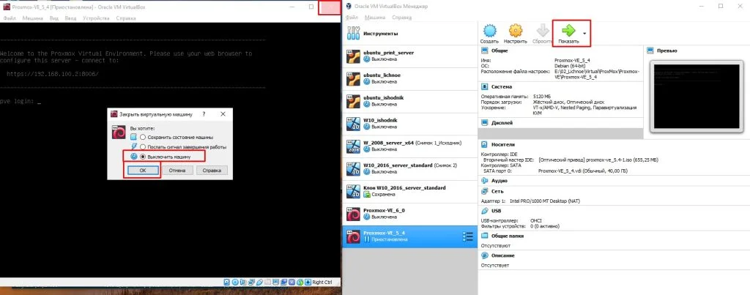The image size is (750, 295).
Task: Click the Сохранена state label under Клон W10_2016
Action: [x=383, y=195]
